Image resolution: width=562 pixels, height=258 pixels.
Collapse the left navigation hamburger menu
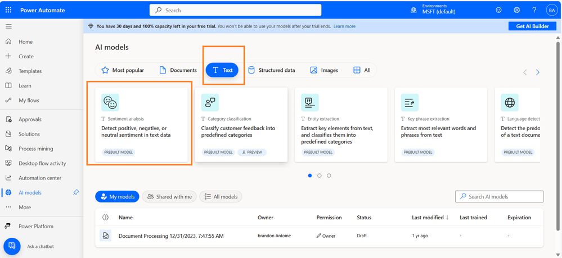click(x=8, y=26)
